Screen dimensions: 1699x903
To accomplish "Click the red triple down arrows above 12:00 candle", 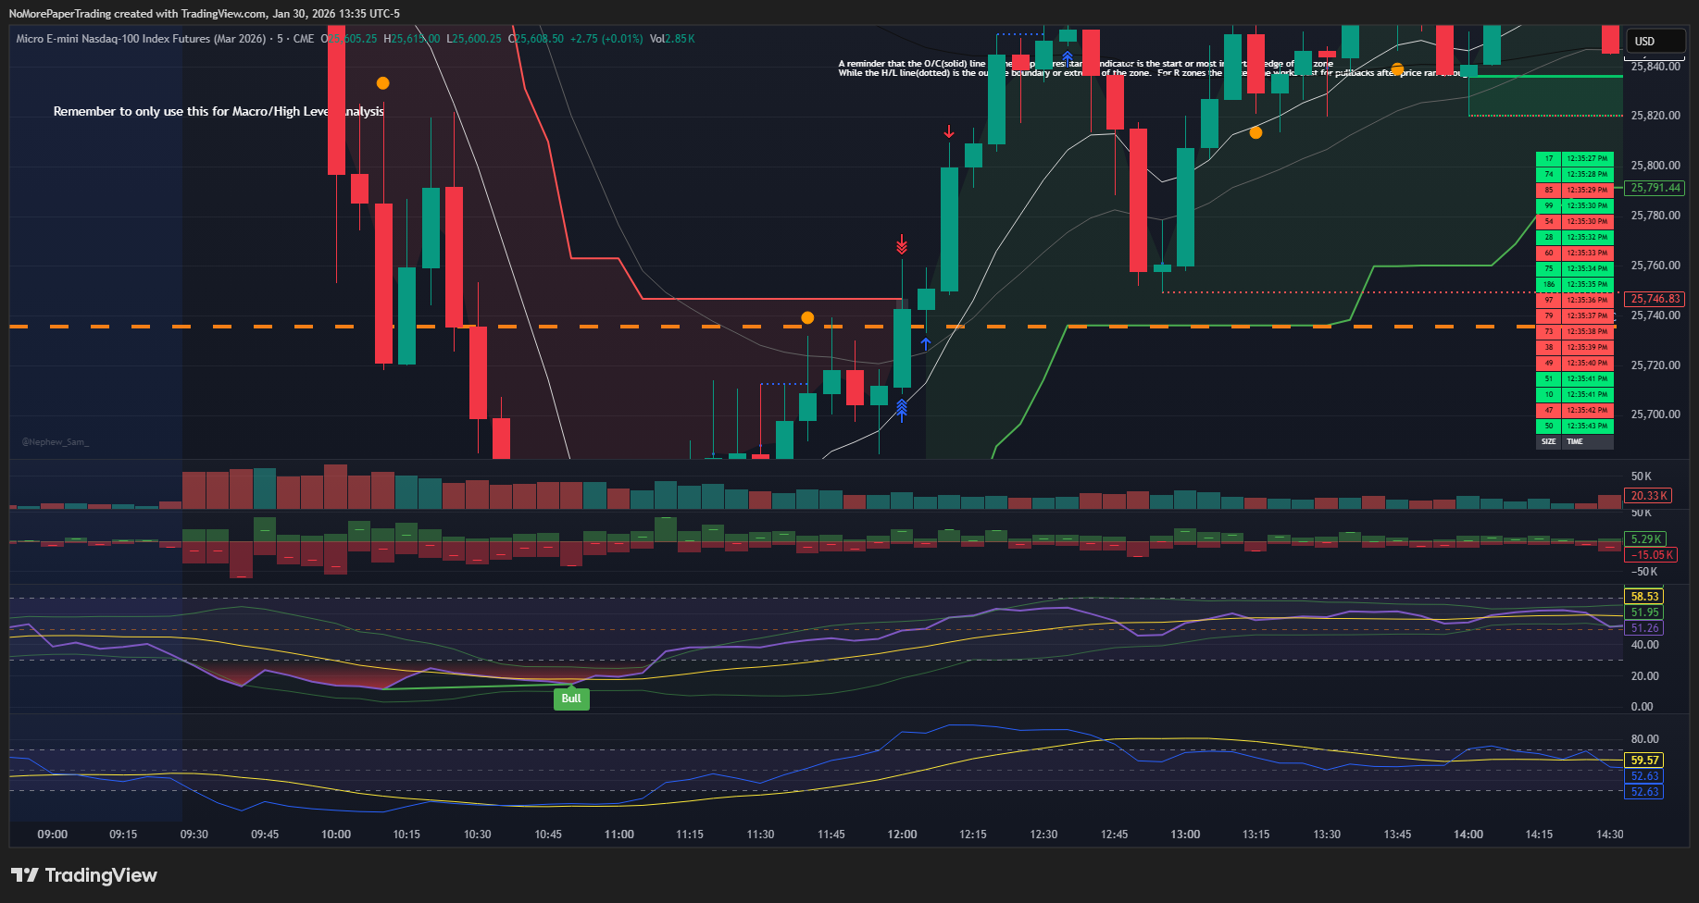I will [902, 244].
